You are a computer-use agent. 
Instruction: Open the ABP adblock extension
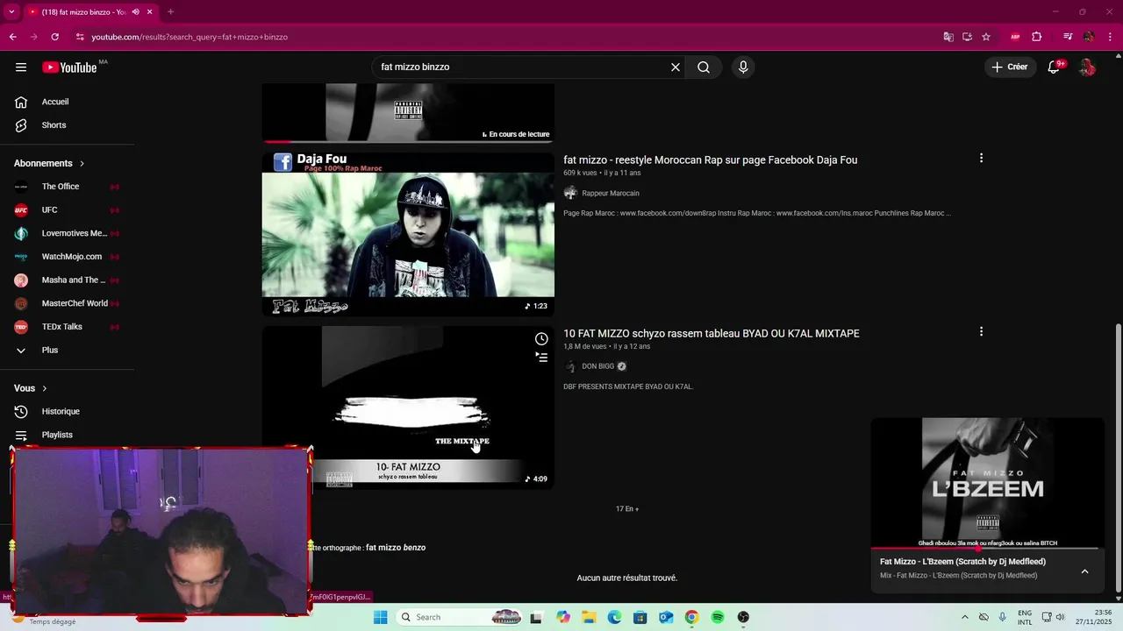[x=1015, y=37]
